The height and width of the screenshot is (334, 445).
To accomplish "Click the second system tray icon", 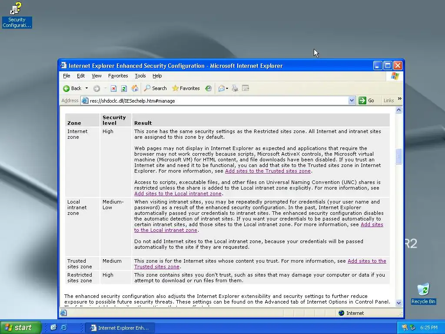I will click(413, 327).
